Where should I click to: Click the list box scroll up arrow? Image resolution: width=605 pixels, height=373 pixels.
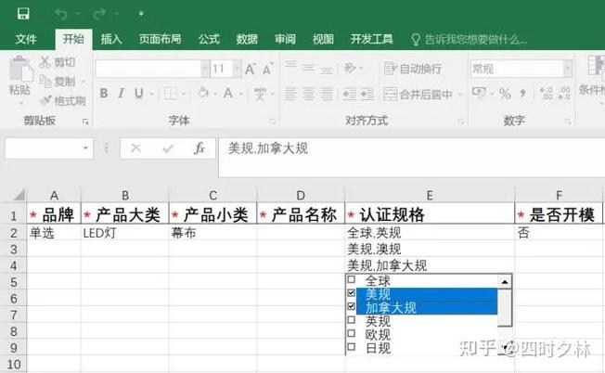point(505,282)
